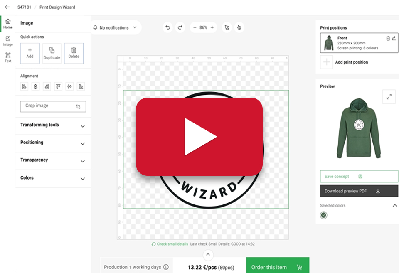Screen dimensions: 399x273
Task: Click Order this item button
Action: 278,266
